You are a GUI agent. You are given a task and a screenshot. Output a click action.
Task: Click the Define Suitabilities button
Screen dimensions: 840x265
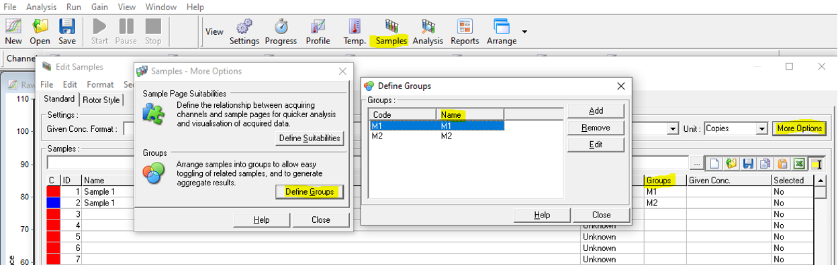(310, 139)
